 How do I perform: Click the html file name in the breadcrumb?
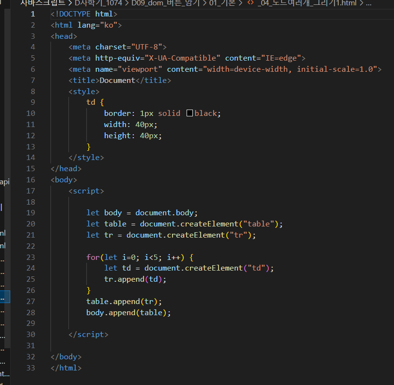tap(307, 3)
